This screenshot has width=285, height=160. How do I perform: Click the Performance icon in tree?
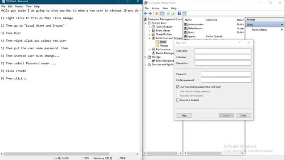(x=153, y=49)
